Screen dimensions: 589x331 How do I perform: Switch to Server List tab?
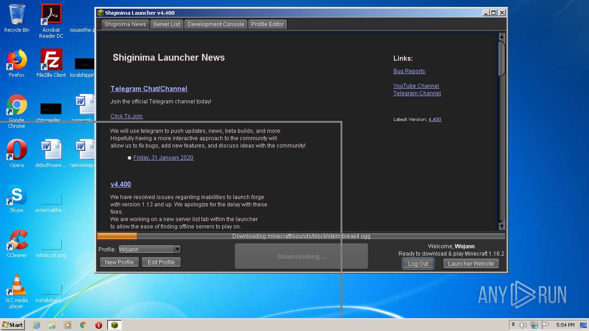tap(167, 24)
